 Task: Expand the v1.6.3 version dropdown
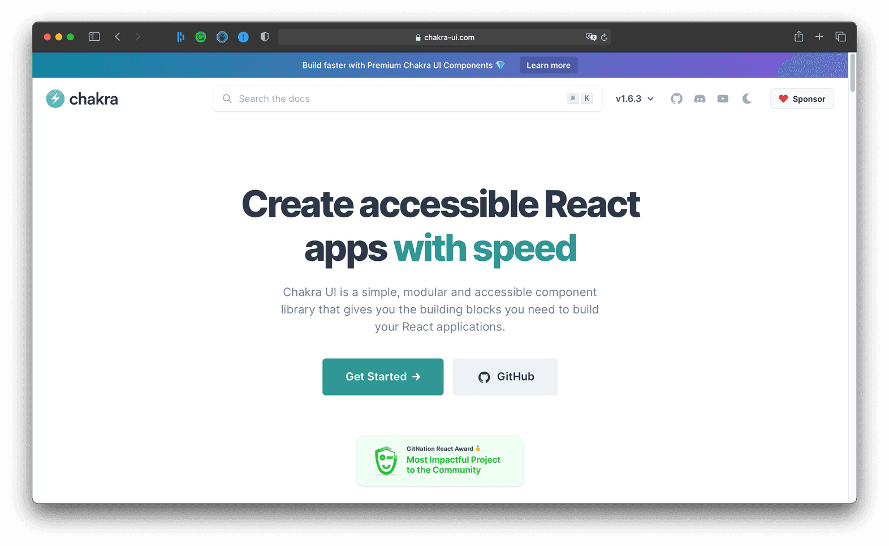(635, 99)
